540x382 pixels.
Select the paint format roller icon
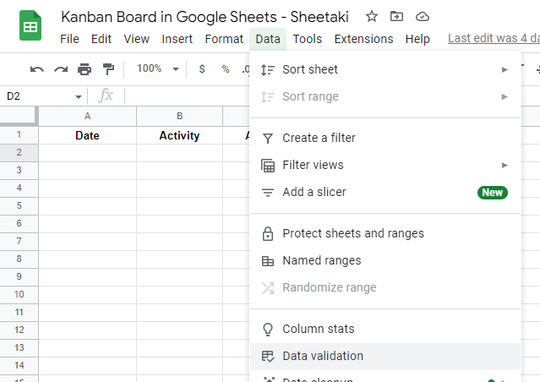pyautogui.click(x=108, y=69)
